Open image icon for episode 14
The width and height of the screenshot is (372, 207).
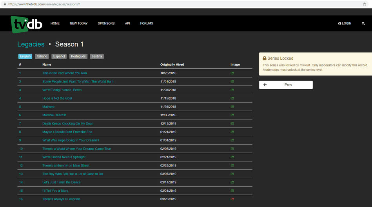point(232,182)
